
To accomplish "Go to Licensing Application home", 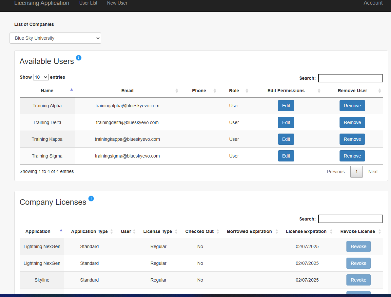I will pos(42,3).
